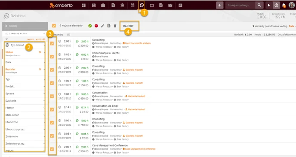Screen dimensions: 296x157
Task: Expand the 'Typ działań' filter
Action: [25, 45]
